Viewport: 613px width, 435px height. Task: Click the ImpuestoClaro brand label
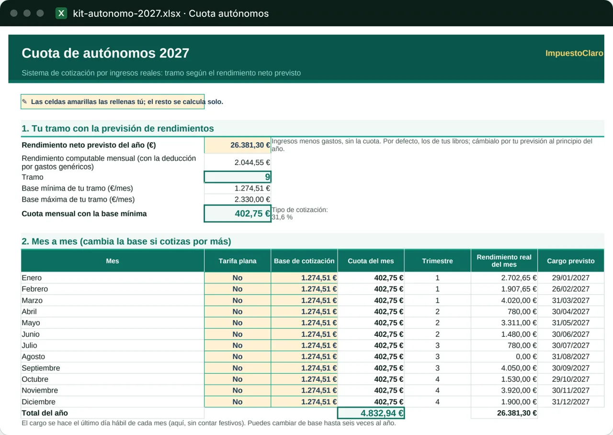(574, 53)
